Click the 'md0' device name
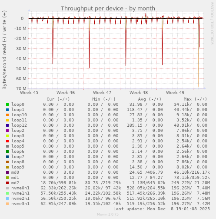The width and height of the screenshot is (216, 219). click(x=15, y=172)
